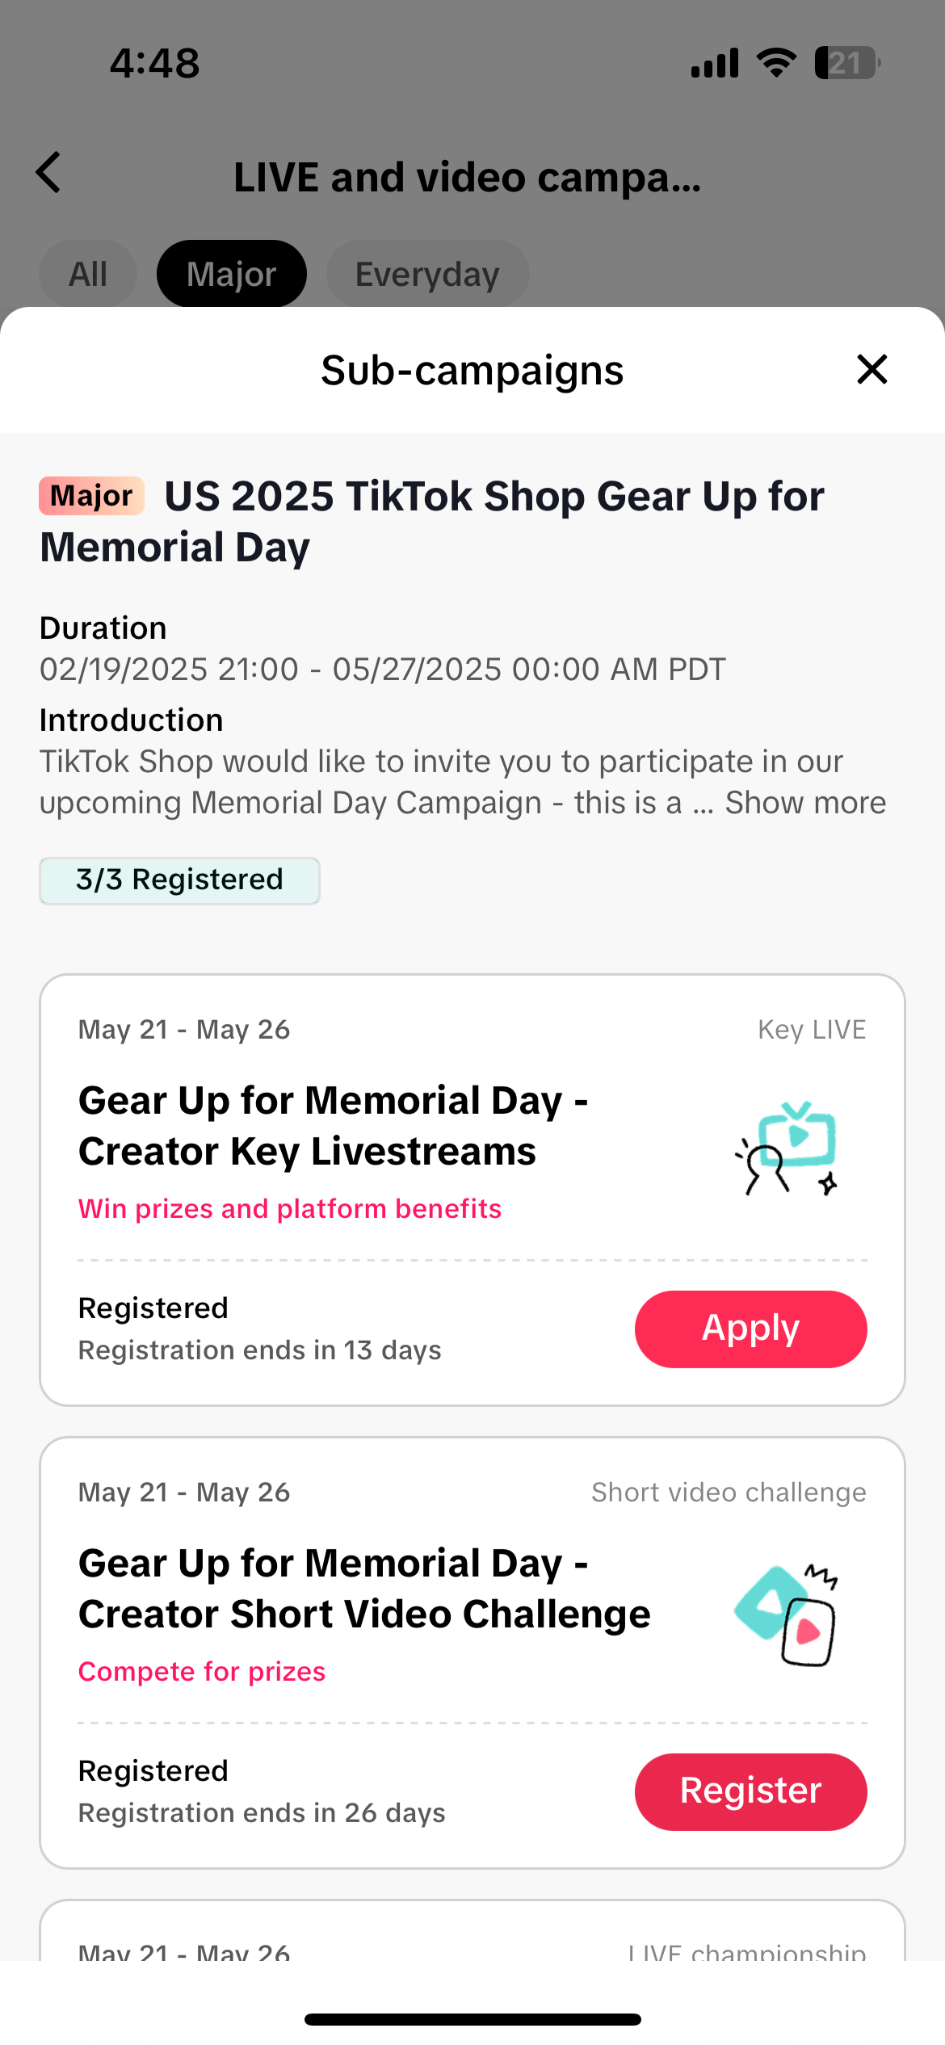Tap the Wi-Fi status icon
Viewport: 945px width, 2045px height.
[x=776, y=63]
